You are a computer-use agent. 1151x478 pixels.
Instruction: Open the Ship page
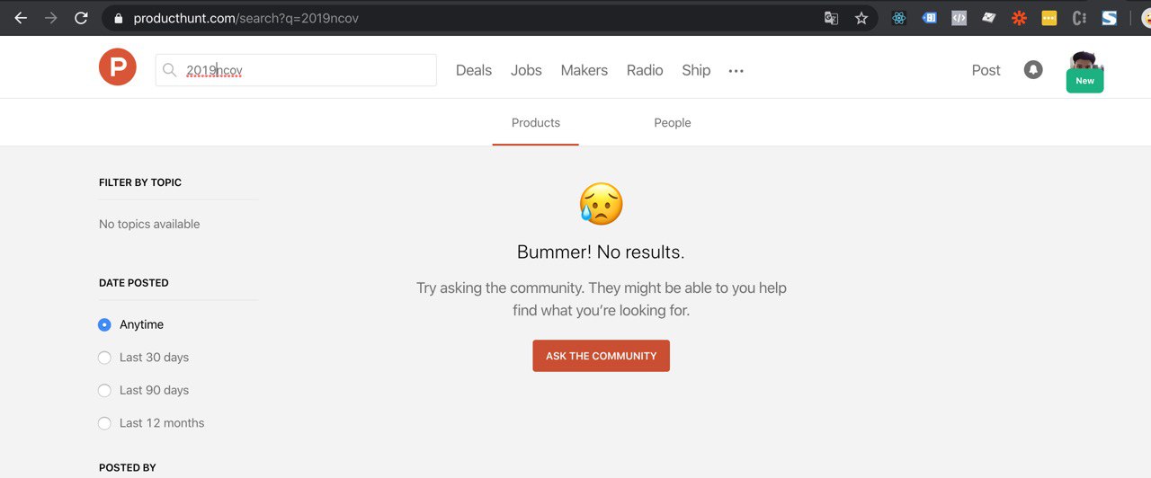pyautogui.click(x=696, y=70)
